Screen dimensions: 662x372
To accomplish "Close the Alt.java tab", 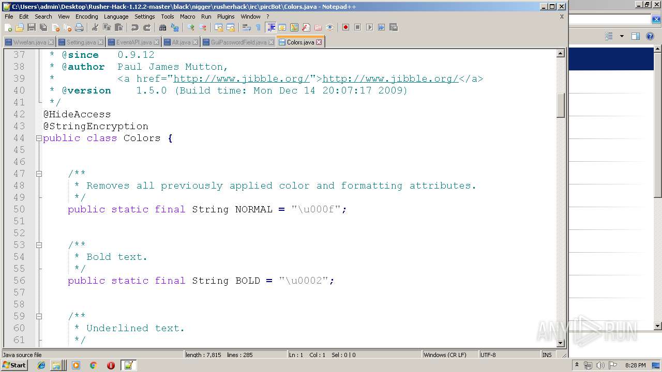I will (195, 42).
